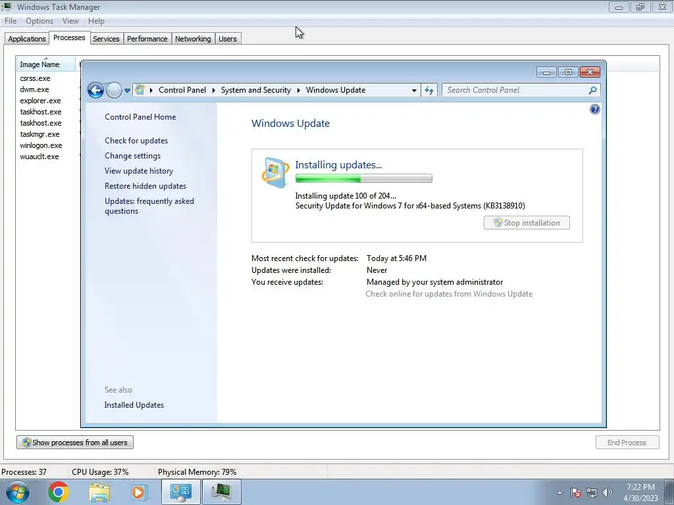Select dwm.exe process row
This screenshot has height=505, width=674.
click(34, 89)
